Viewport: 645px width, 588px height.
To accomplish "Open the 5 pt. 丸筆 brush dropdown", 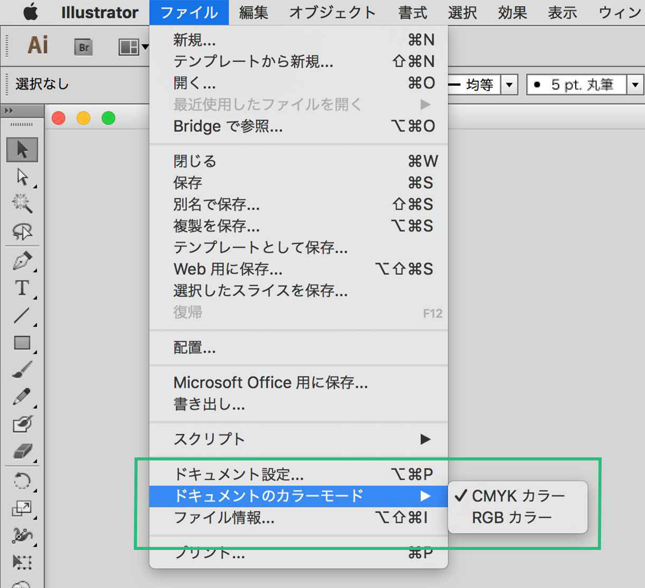I will coord(635,84).
